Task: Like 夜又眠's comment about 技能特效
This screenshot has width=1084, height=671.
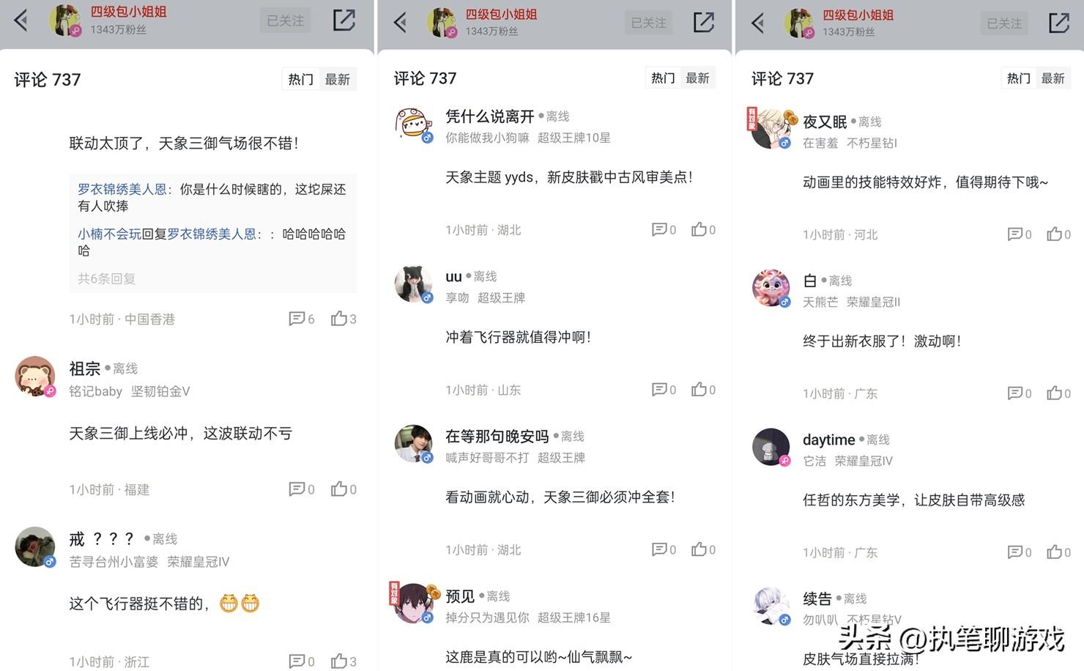Action: click(1054, 234)
